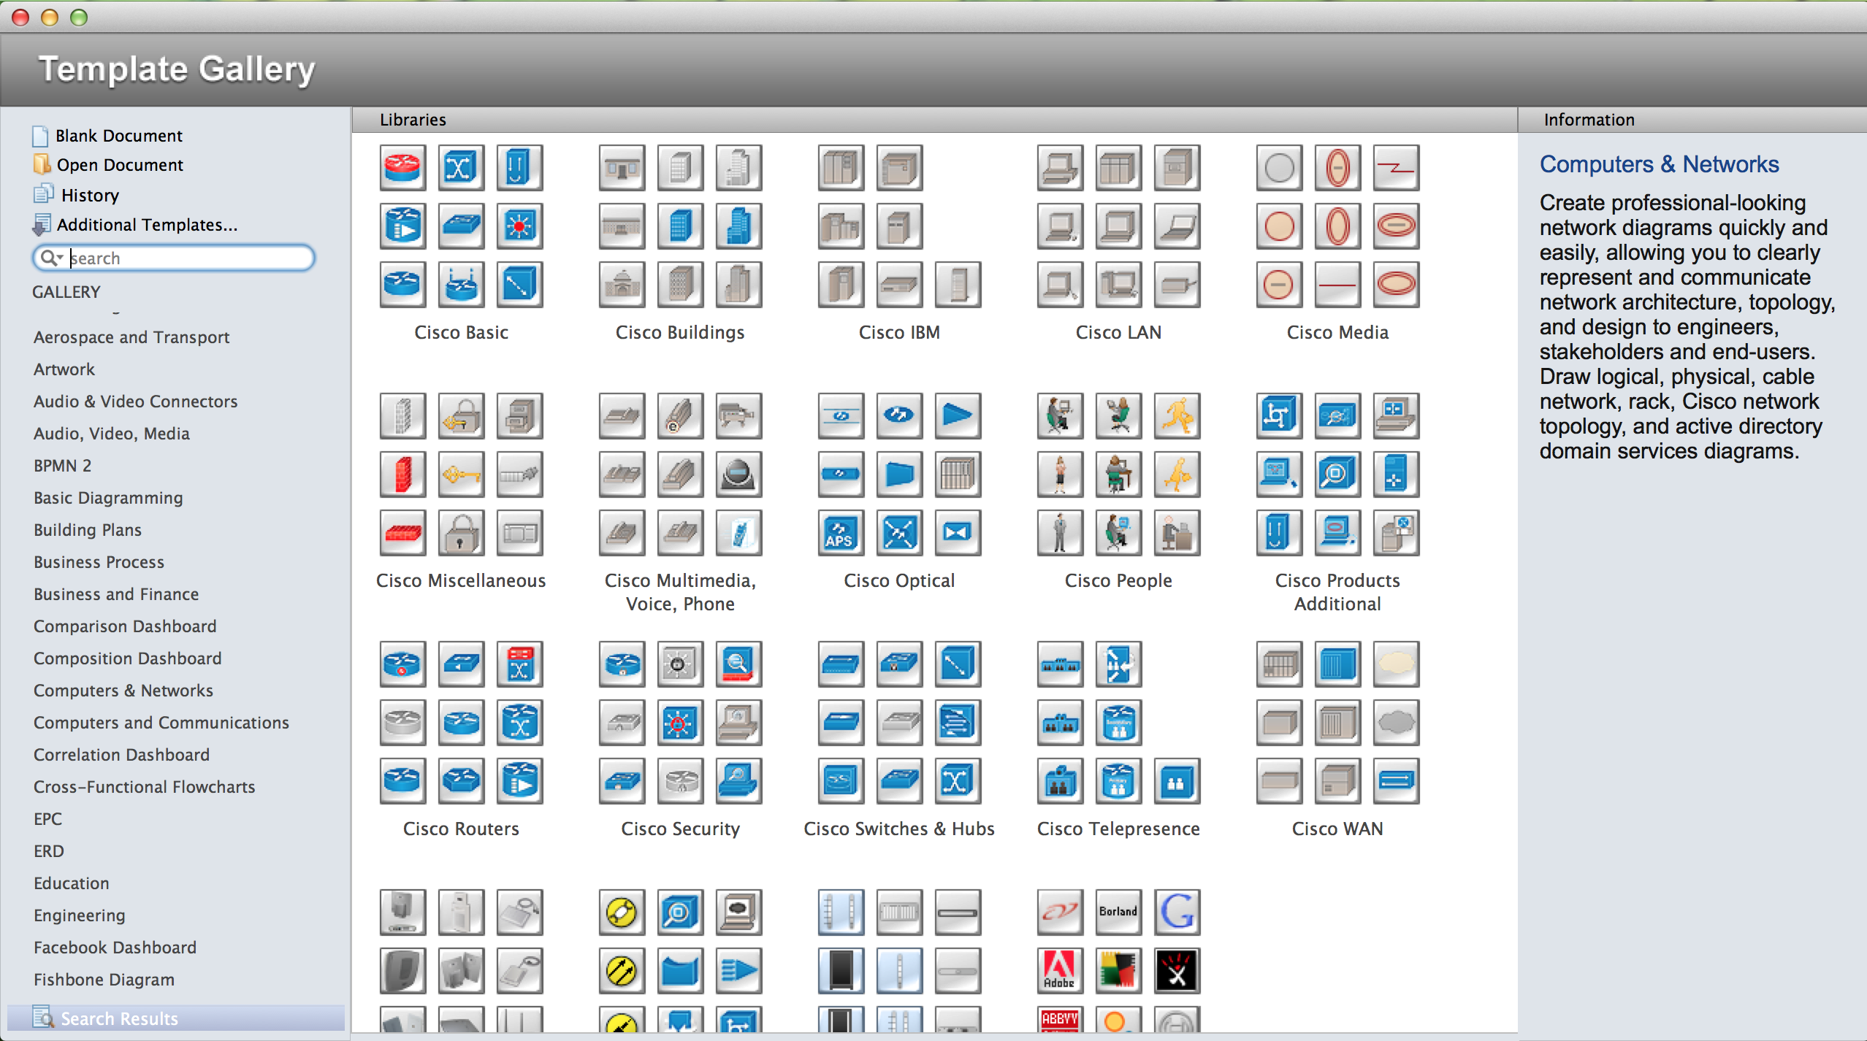Open the Cisco Telepresence library label

coord(1118,829)
